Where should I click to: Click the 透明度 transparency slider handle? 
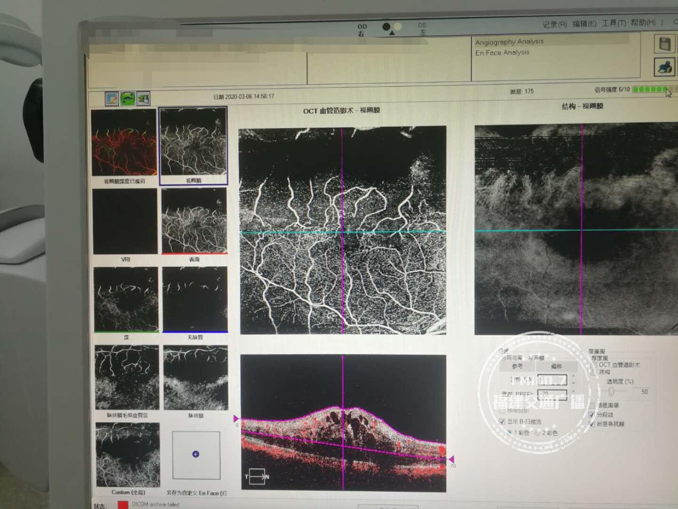pos(611,392)
